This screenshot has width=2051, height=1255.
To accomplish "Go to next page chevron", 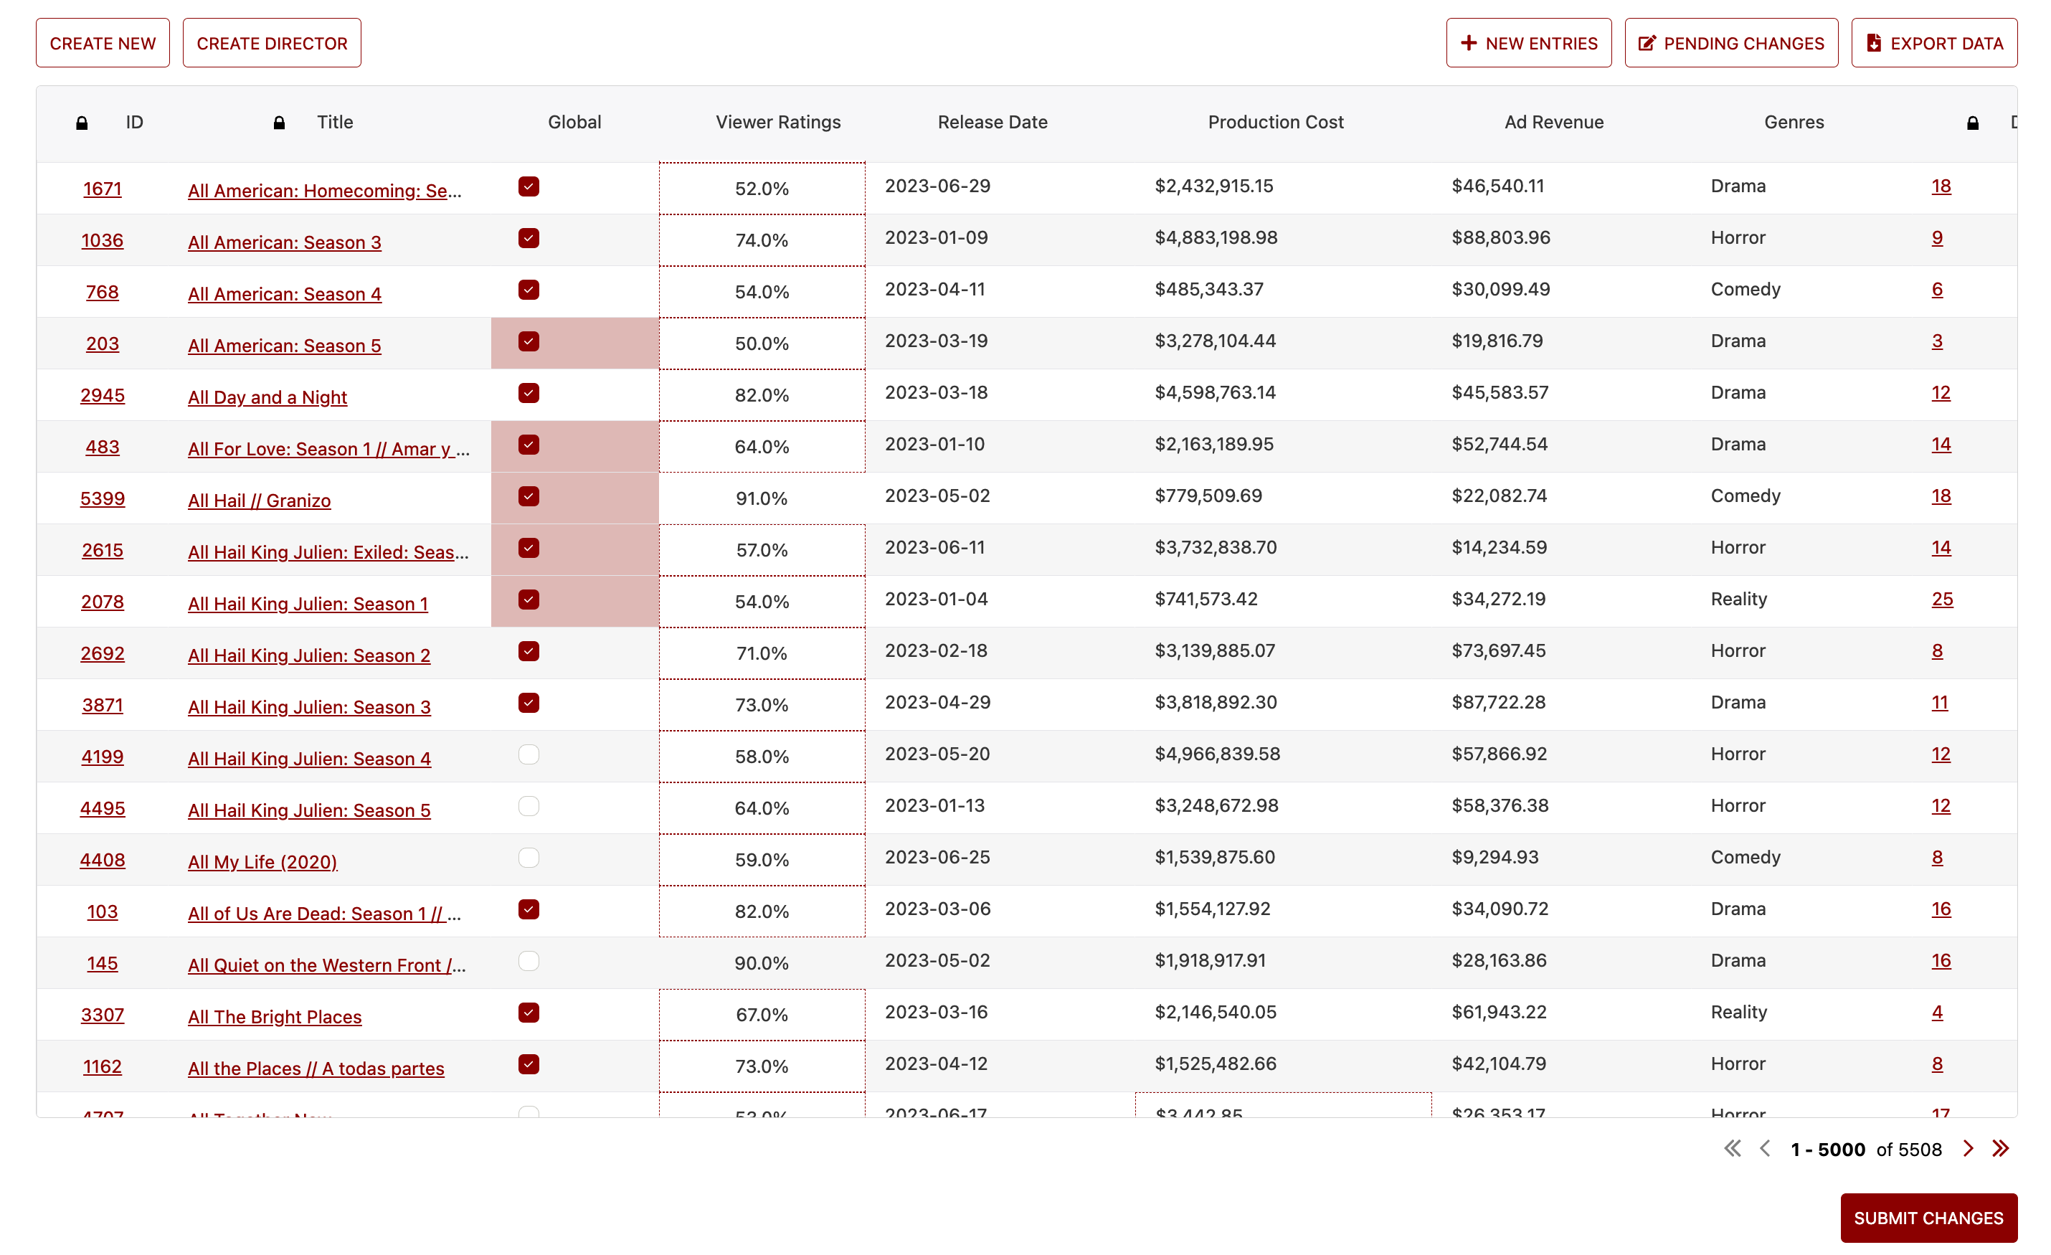I will (x=1968, y=1148).
